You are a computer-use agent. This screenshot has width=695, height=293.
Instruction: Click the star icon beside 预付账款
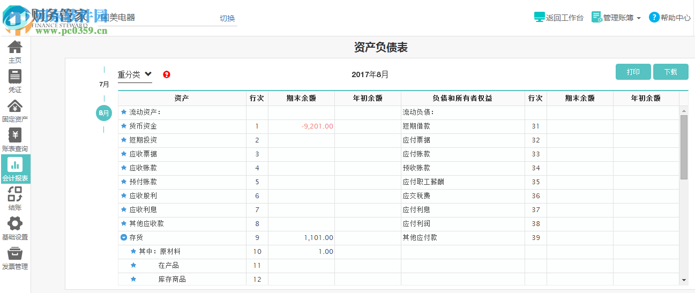(124, 182)
